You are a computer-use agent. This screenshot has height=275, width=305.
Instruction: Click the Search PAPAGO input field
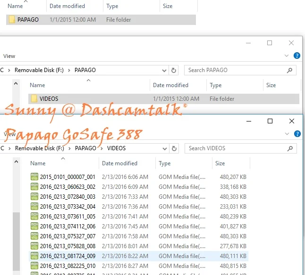pyautogui.click(x=240, y=70)
